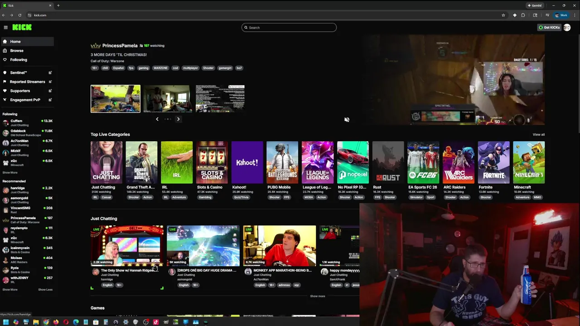Toggle the Kick sidebar hamburger menu
The width and height of the screenshot is (580, 326).
coord(5,28)
